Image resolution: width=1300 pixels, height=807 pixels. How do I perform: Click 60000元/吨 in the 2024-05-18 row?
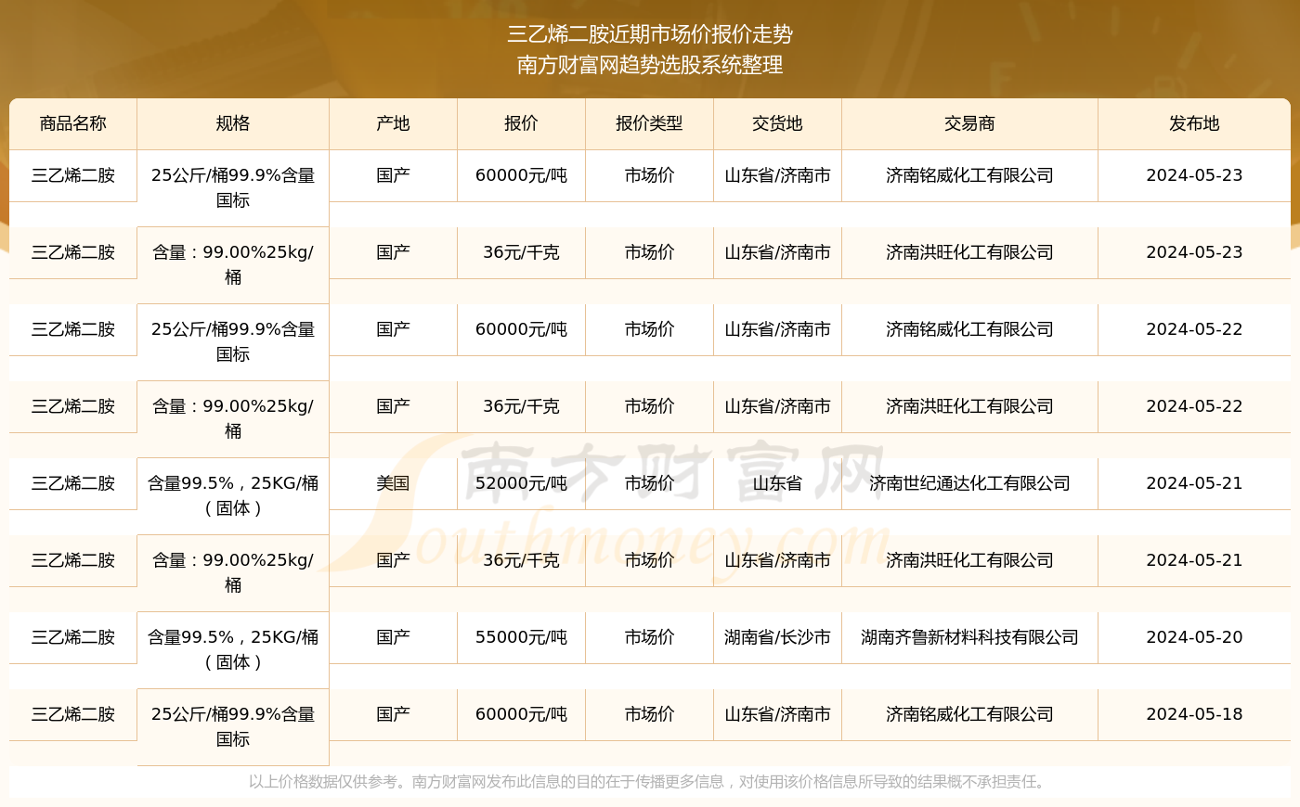(x=521, y=714)
